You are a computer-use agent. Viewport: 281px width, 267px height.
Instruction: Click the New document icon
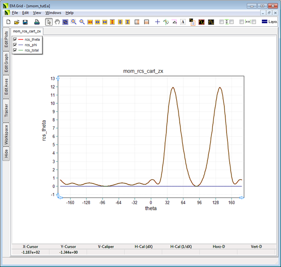8,22
